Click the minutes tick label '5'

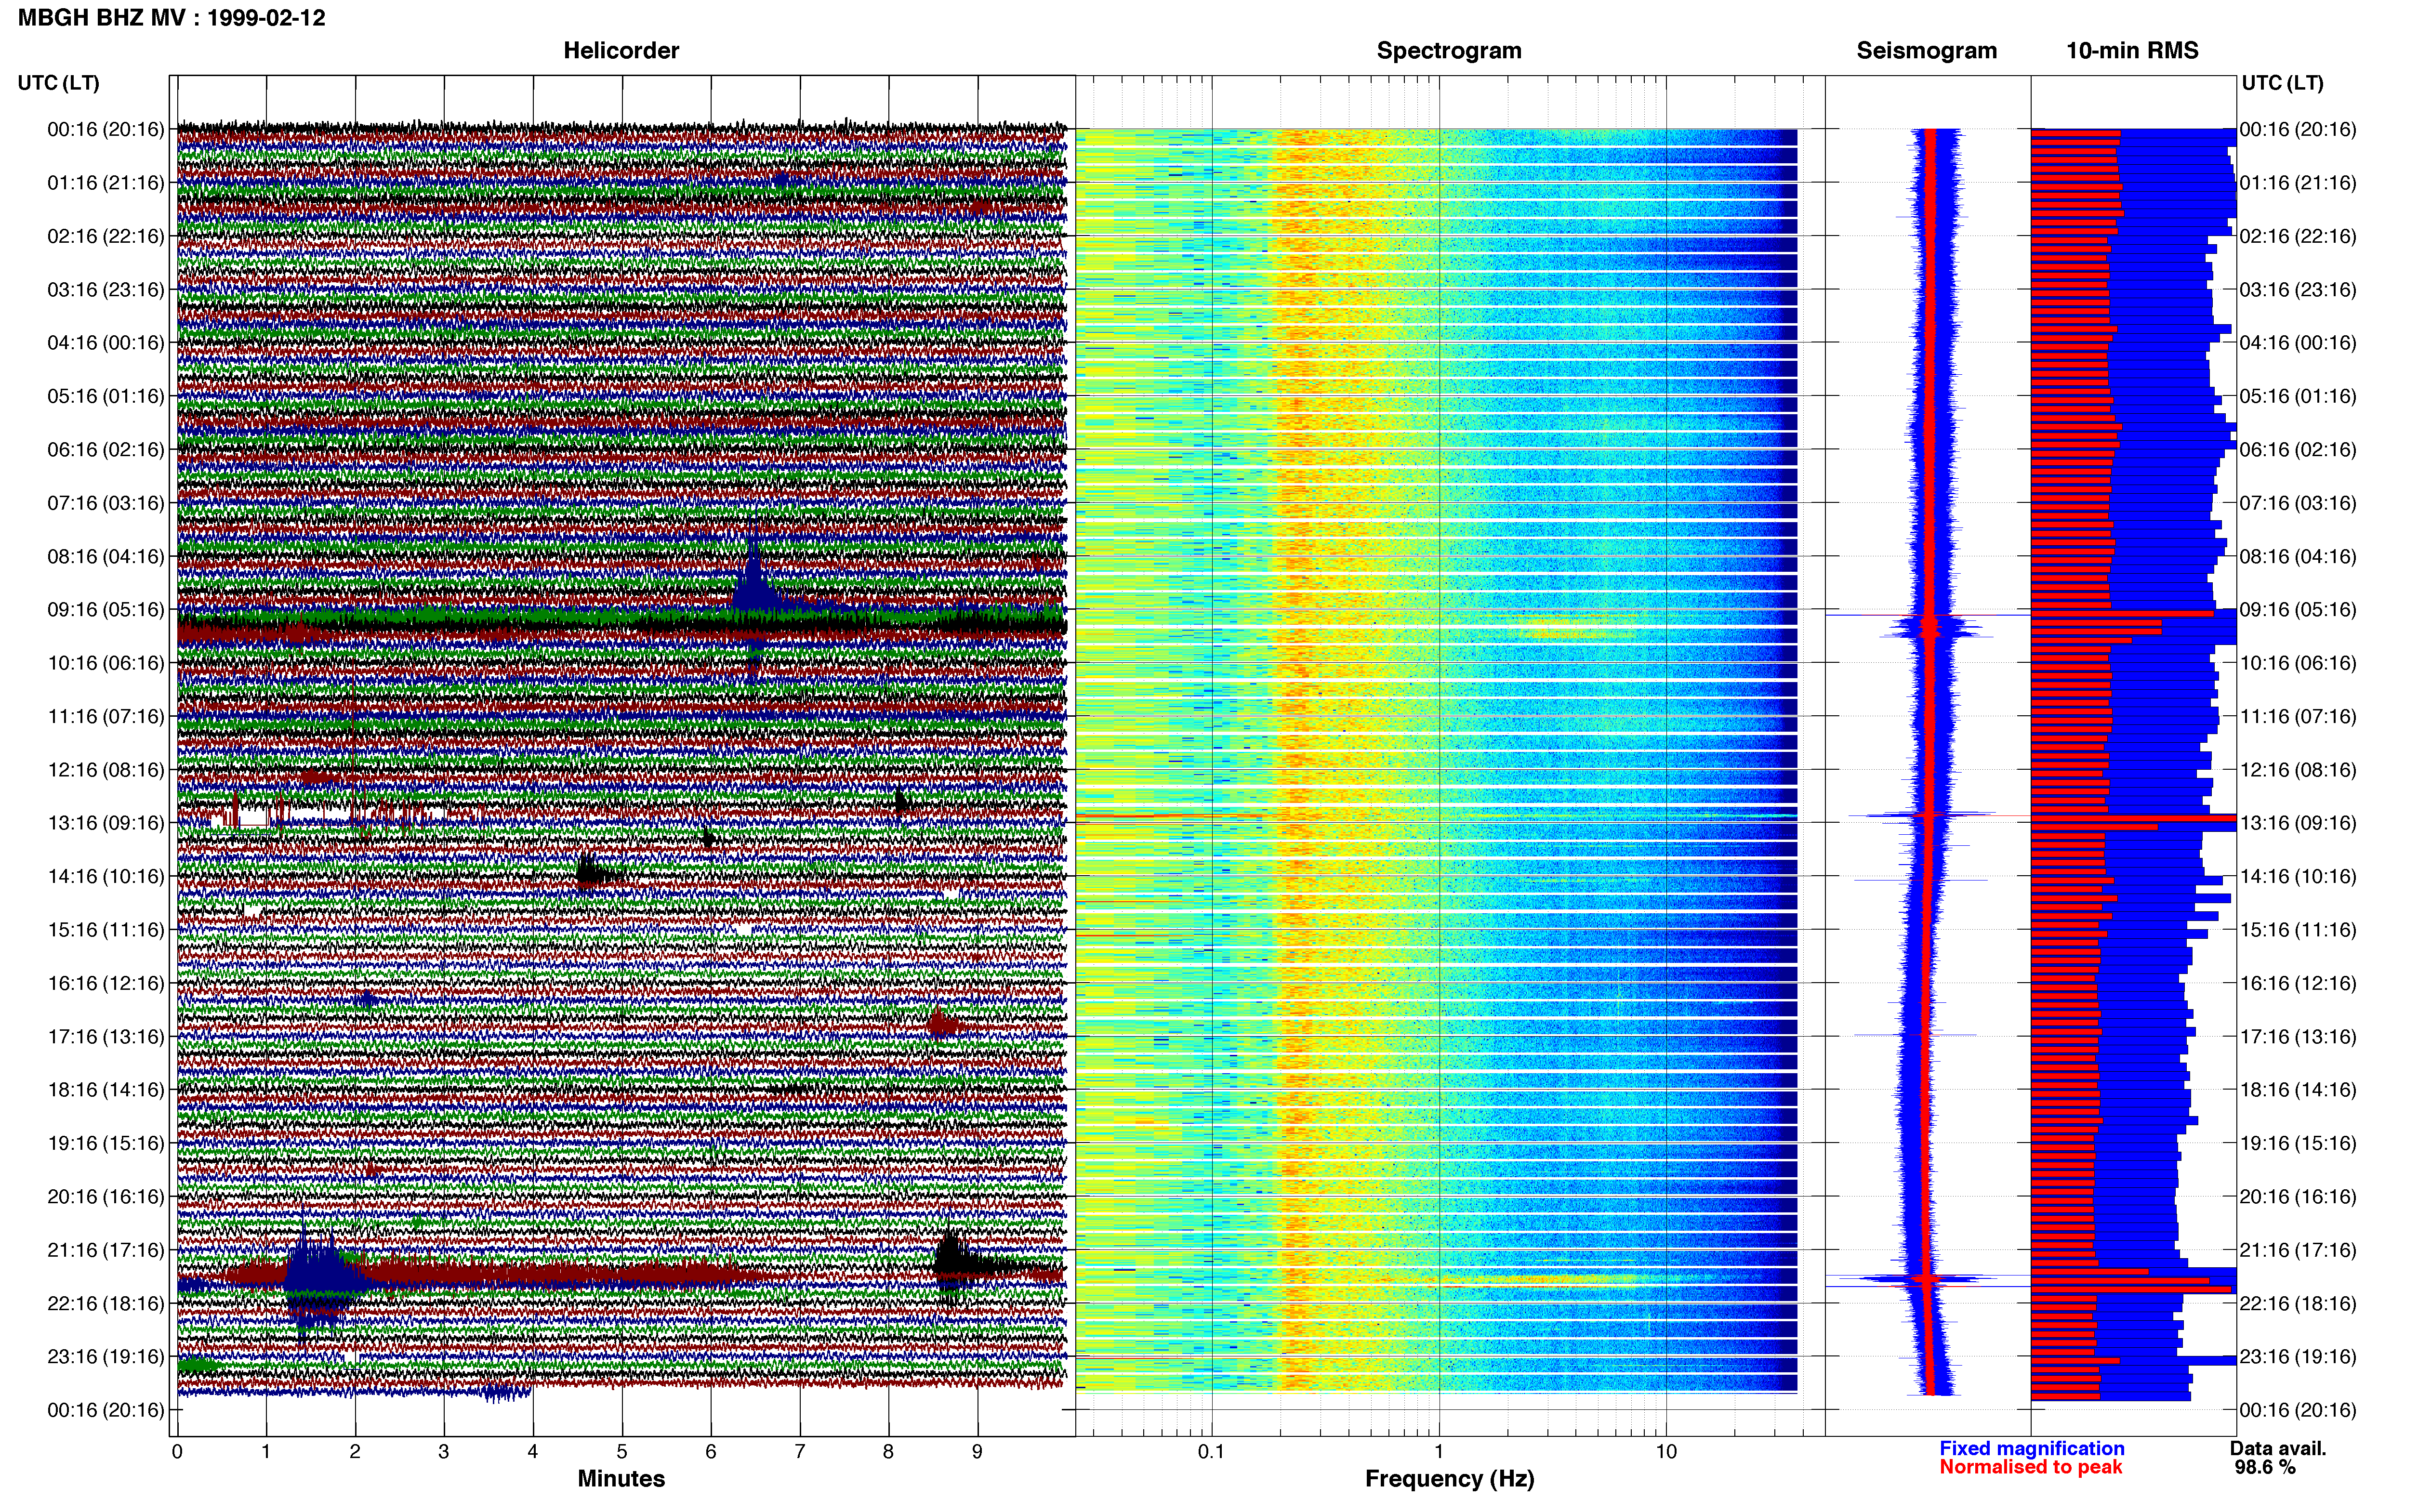(622, 1451)
